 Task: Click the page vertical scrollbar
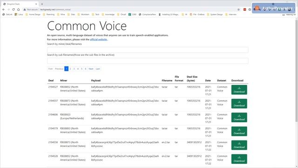tap(297, 70)
